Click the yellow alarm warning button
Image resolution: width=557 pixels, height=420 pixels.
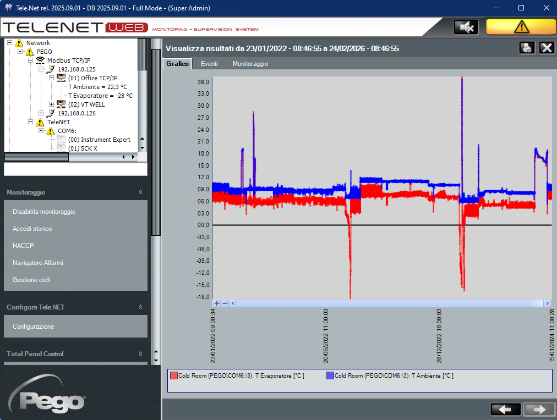click(521, 26)
